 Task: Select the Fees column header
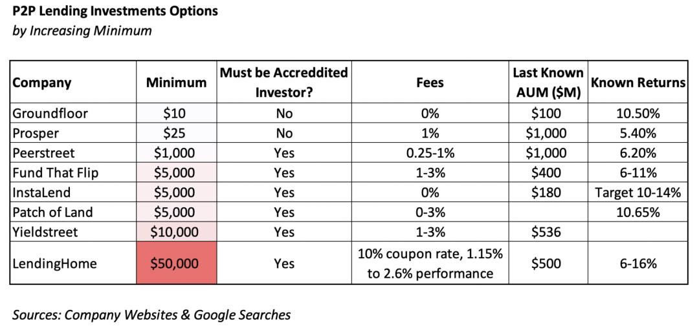tap(429, 83)
